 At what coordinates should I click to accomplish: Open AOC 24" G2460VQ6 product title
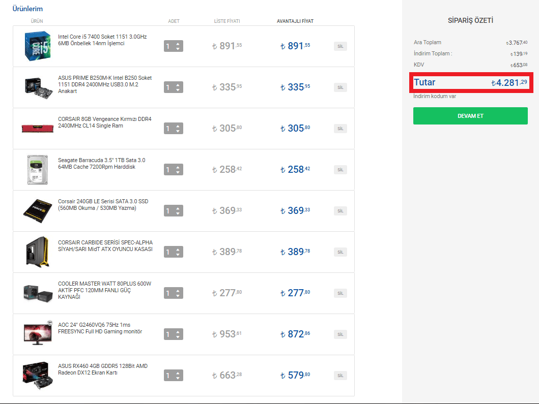(x=100, y=328)
